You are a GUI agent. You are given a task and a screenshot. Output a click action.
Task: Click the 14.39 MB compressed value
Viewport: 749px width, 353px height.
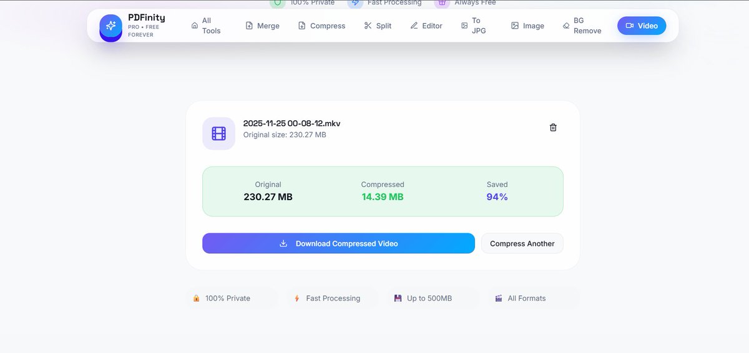pyautogui.click(x=383, y=197)
